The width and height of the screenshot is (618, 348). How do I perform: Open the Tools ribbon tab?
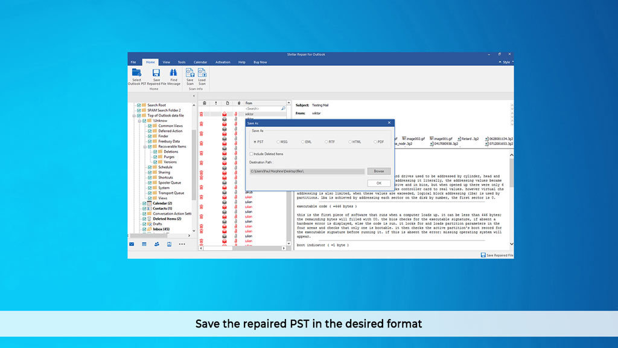(x=181, y=62)
